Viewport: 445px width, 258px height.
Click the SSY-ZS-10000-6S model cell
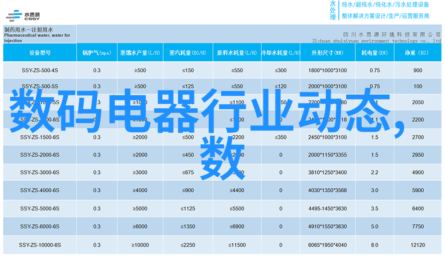tap(39, 245)
